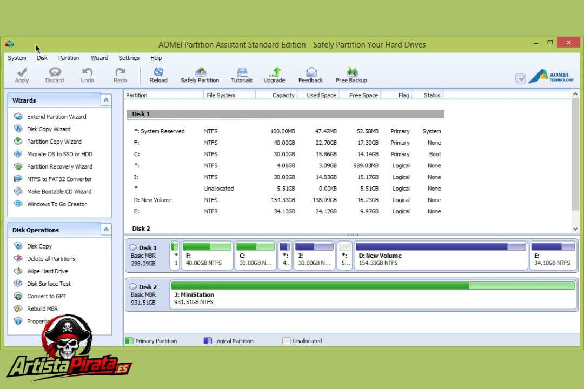Viewport: 584px width, 389px height.
Task: Select the I: partition row in list
Action: pyautogui.click(x=286, y=177)
